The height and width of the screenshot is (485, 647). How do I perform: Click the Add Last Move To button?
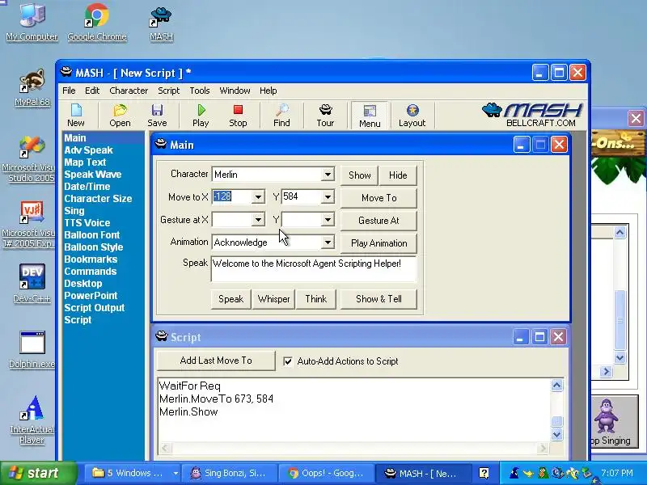pos(216,361)
